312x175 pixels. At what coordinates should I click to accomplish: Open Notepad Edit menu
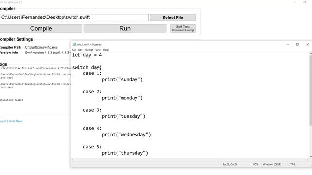tap(80, 50)
